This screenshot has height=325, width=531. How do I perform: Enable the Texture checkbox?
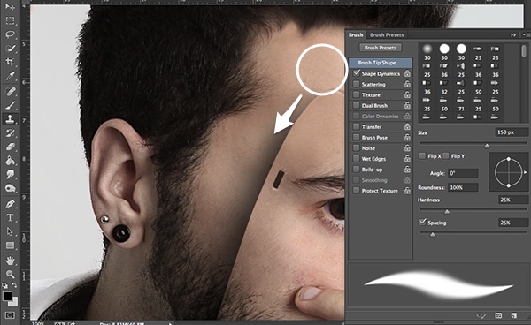point(357,94)
